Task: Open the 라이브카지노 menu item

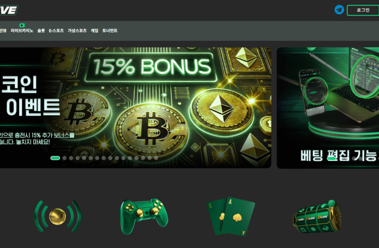Action: [x=22, y=30]
